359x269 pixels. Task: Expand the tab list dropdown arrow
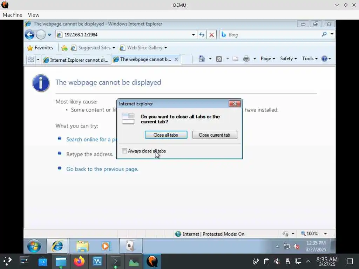38,60
